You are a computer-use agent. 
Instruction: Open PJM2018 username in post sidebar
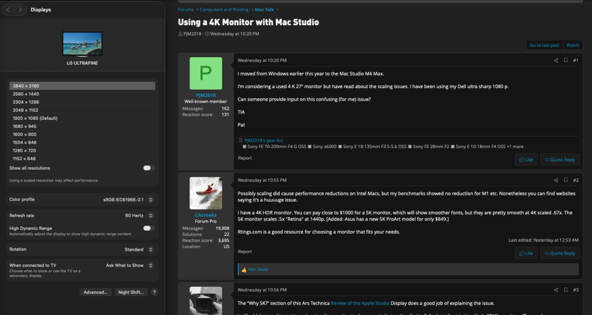coord(206,96)
